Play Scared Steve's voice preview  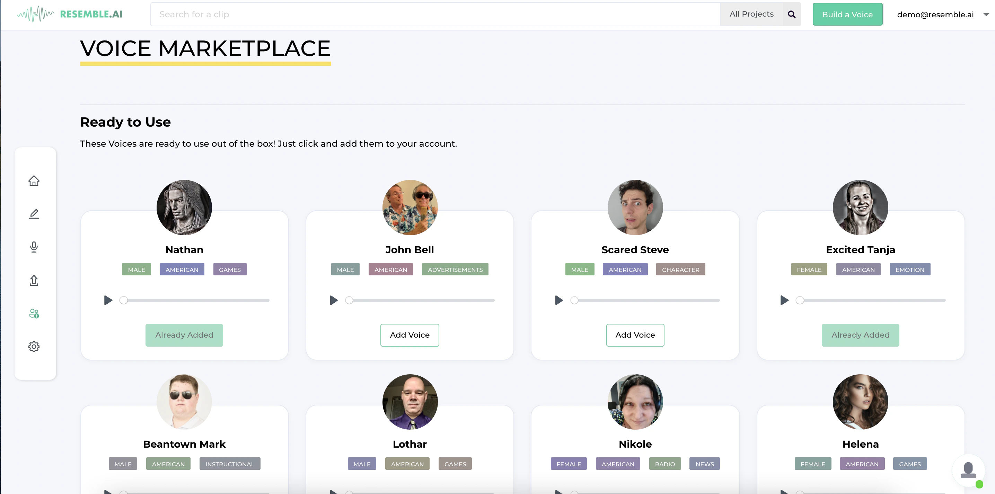point(558,300)
